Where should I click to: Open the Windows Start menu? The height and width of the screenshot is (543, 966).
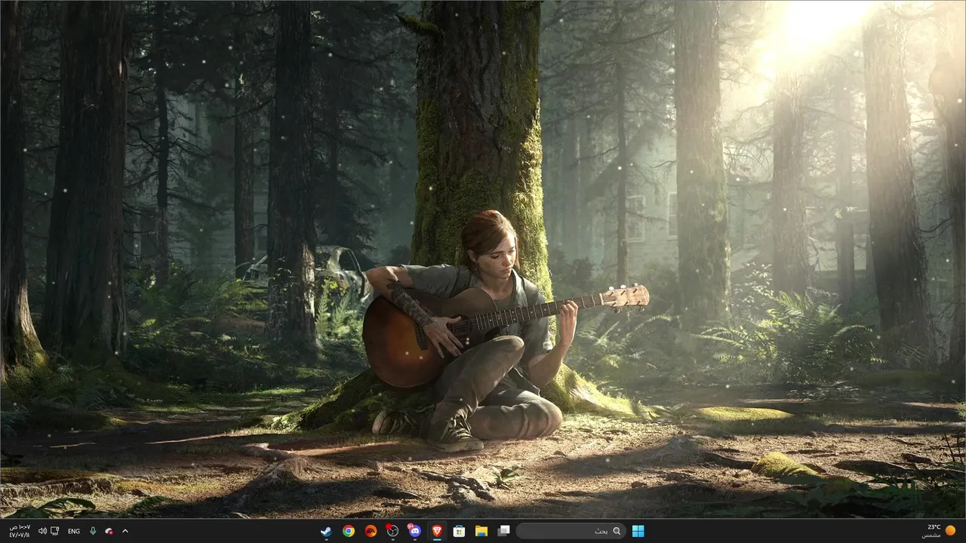click(638, 531)
